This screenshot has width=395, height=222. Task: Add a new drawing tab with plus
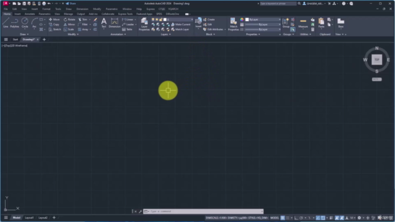[x=44, y=39]
